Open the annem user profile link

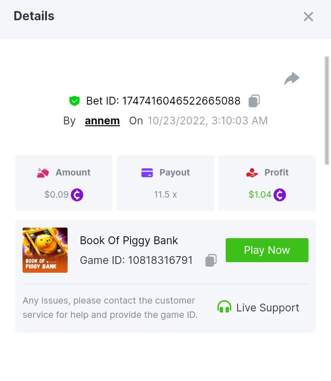[102, 121]
